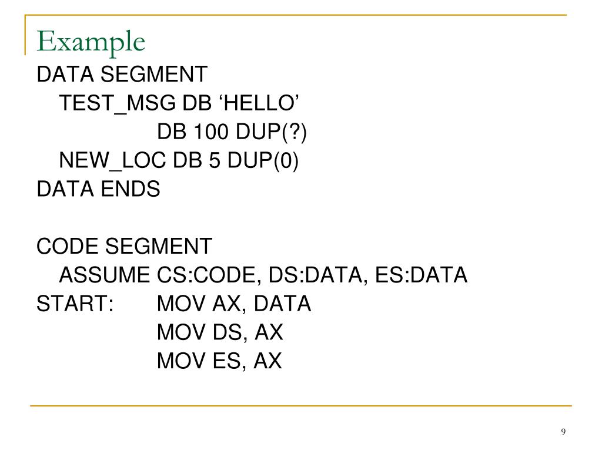This screenshot has width=602, height=451.
Task: Click the 'ASSUME' keyword
Action: (105, 275)
